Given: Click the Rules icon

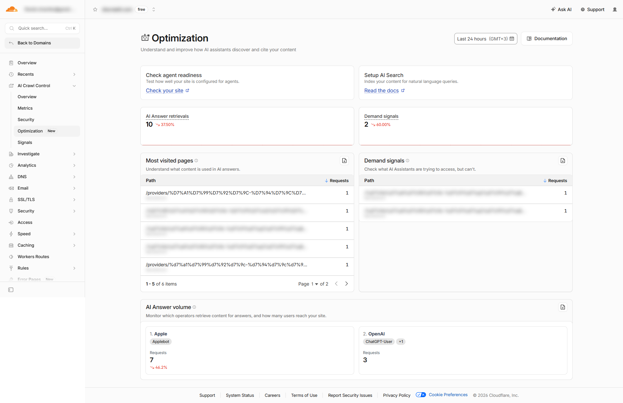Looking at the screenshot, I should click(11, 268).
